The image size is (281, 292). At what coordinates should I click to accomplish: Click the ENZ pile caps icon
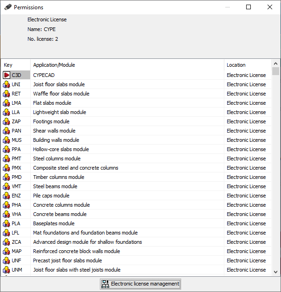[7, 196]
